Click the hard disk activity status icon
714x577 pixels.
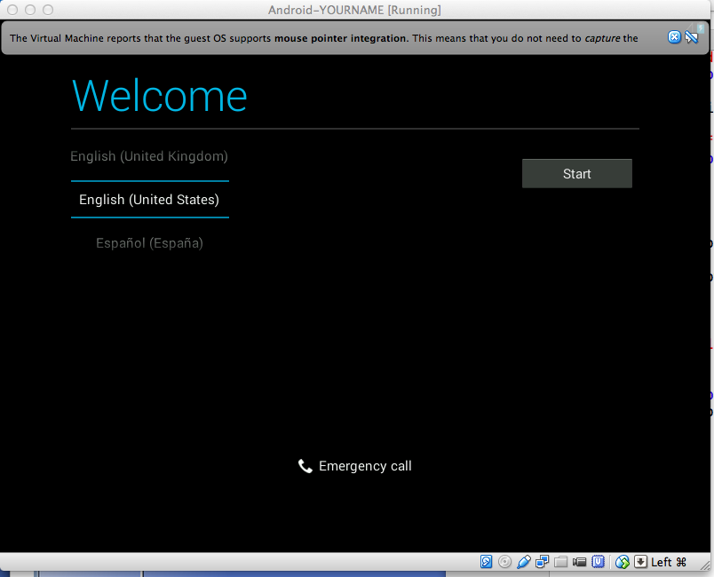click(x=486, y=562)
